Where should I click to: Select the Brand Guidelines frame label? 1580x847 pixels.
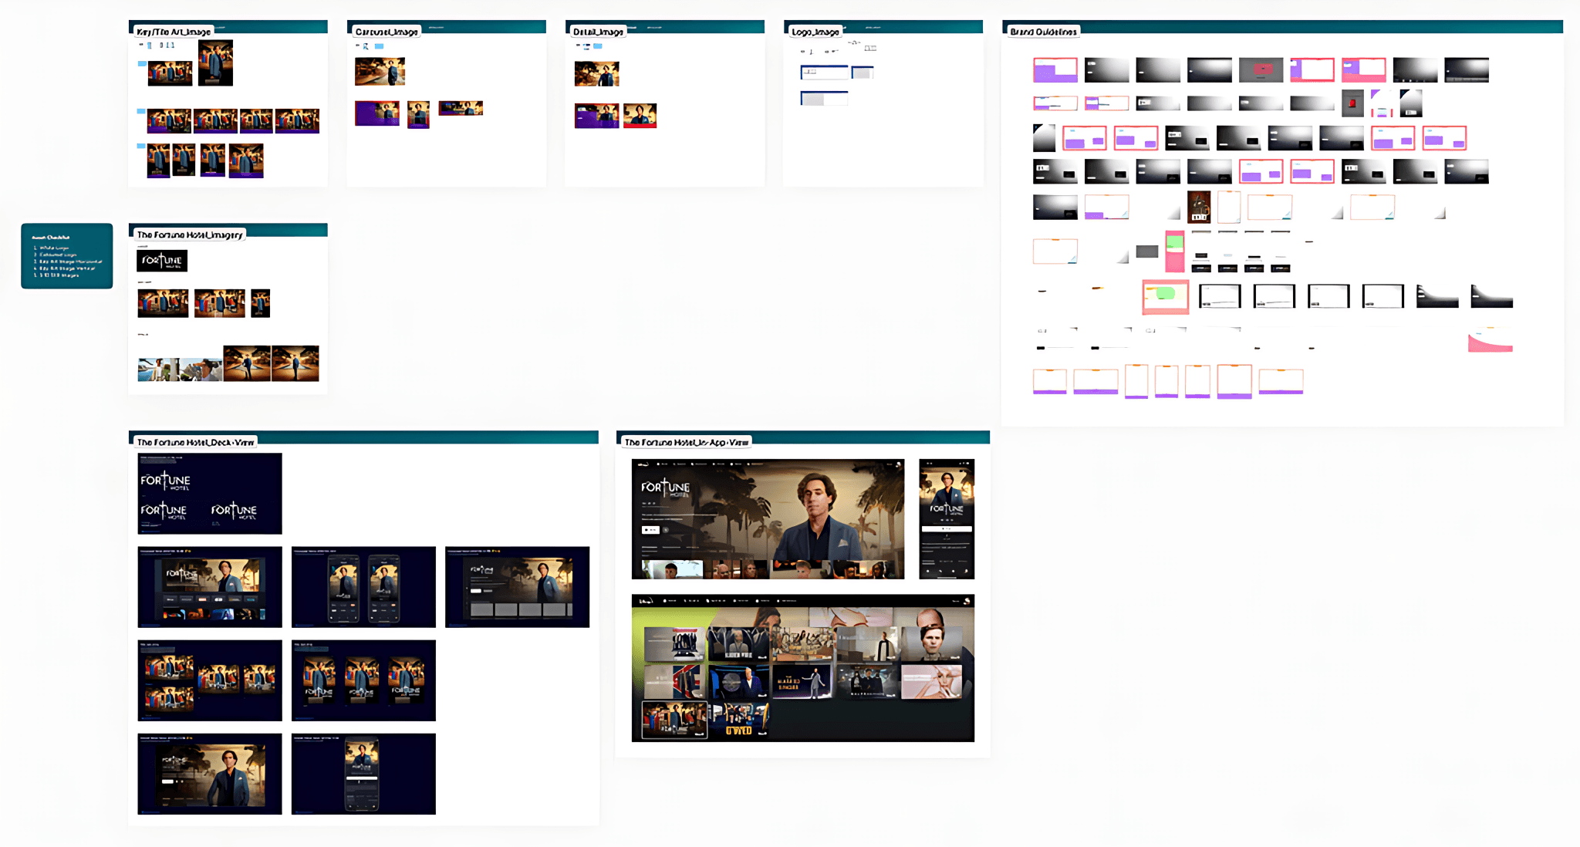click(1043, 32)
